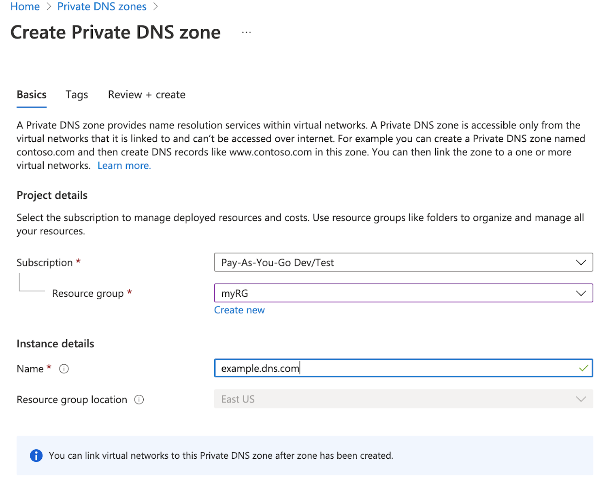Select the myRG resource group field
This screenshot has width=609, height=485.
point(364,293)
